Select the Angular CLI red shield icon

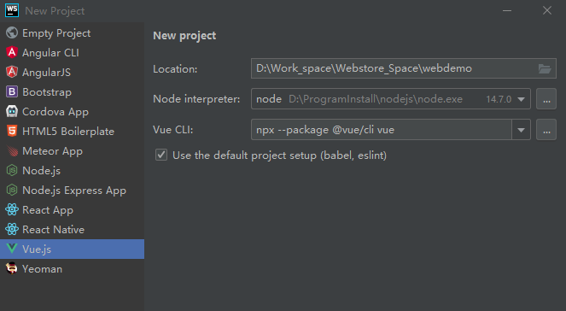[x=12, y=52]
